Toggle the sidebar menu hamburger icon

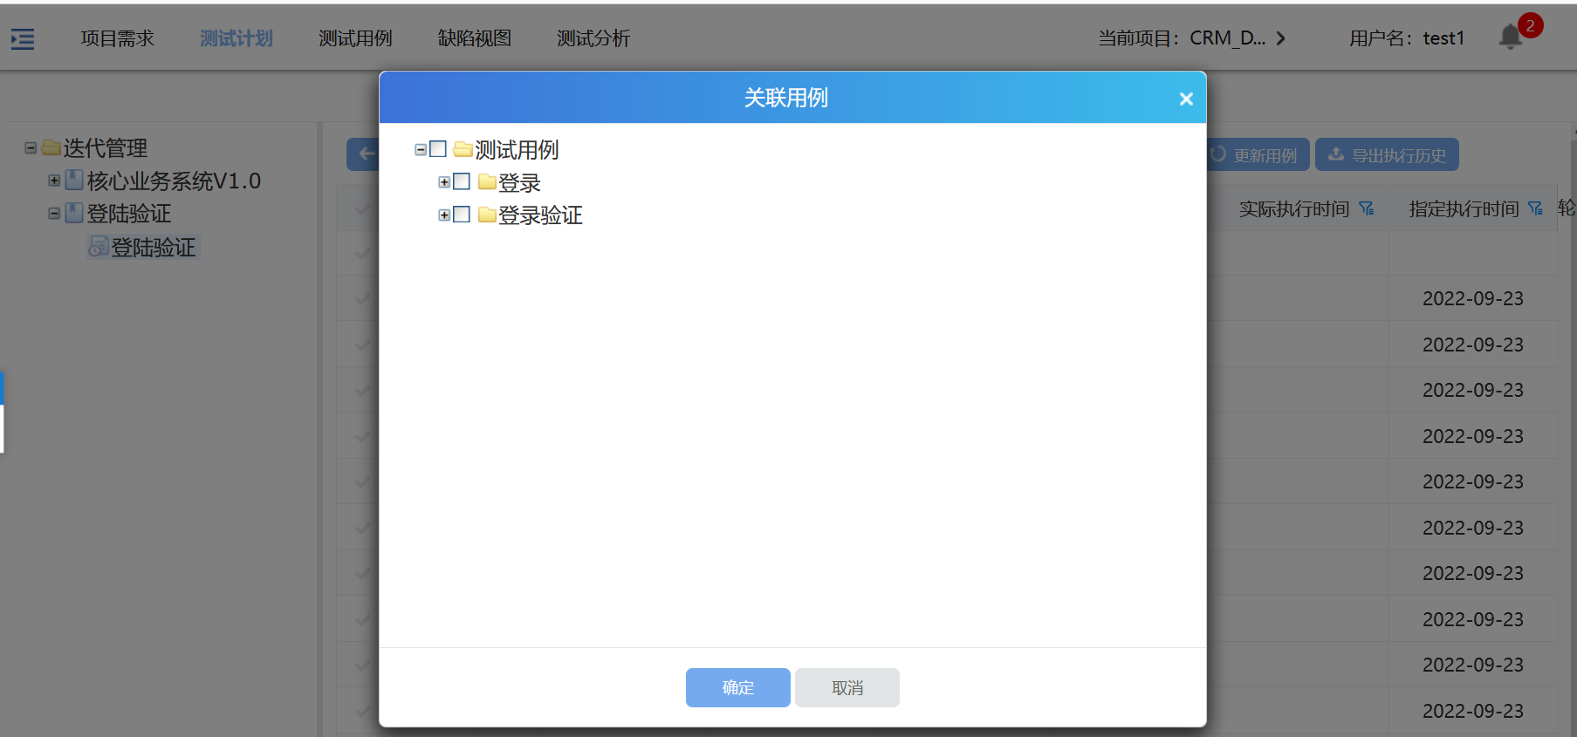[x=23, y=38]
